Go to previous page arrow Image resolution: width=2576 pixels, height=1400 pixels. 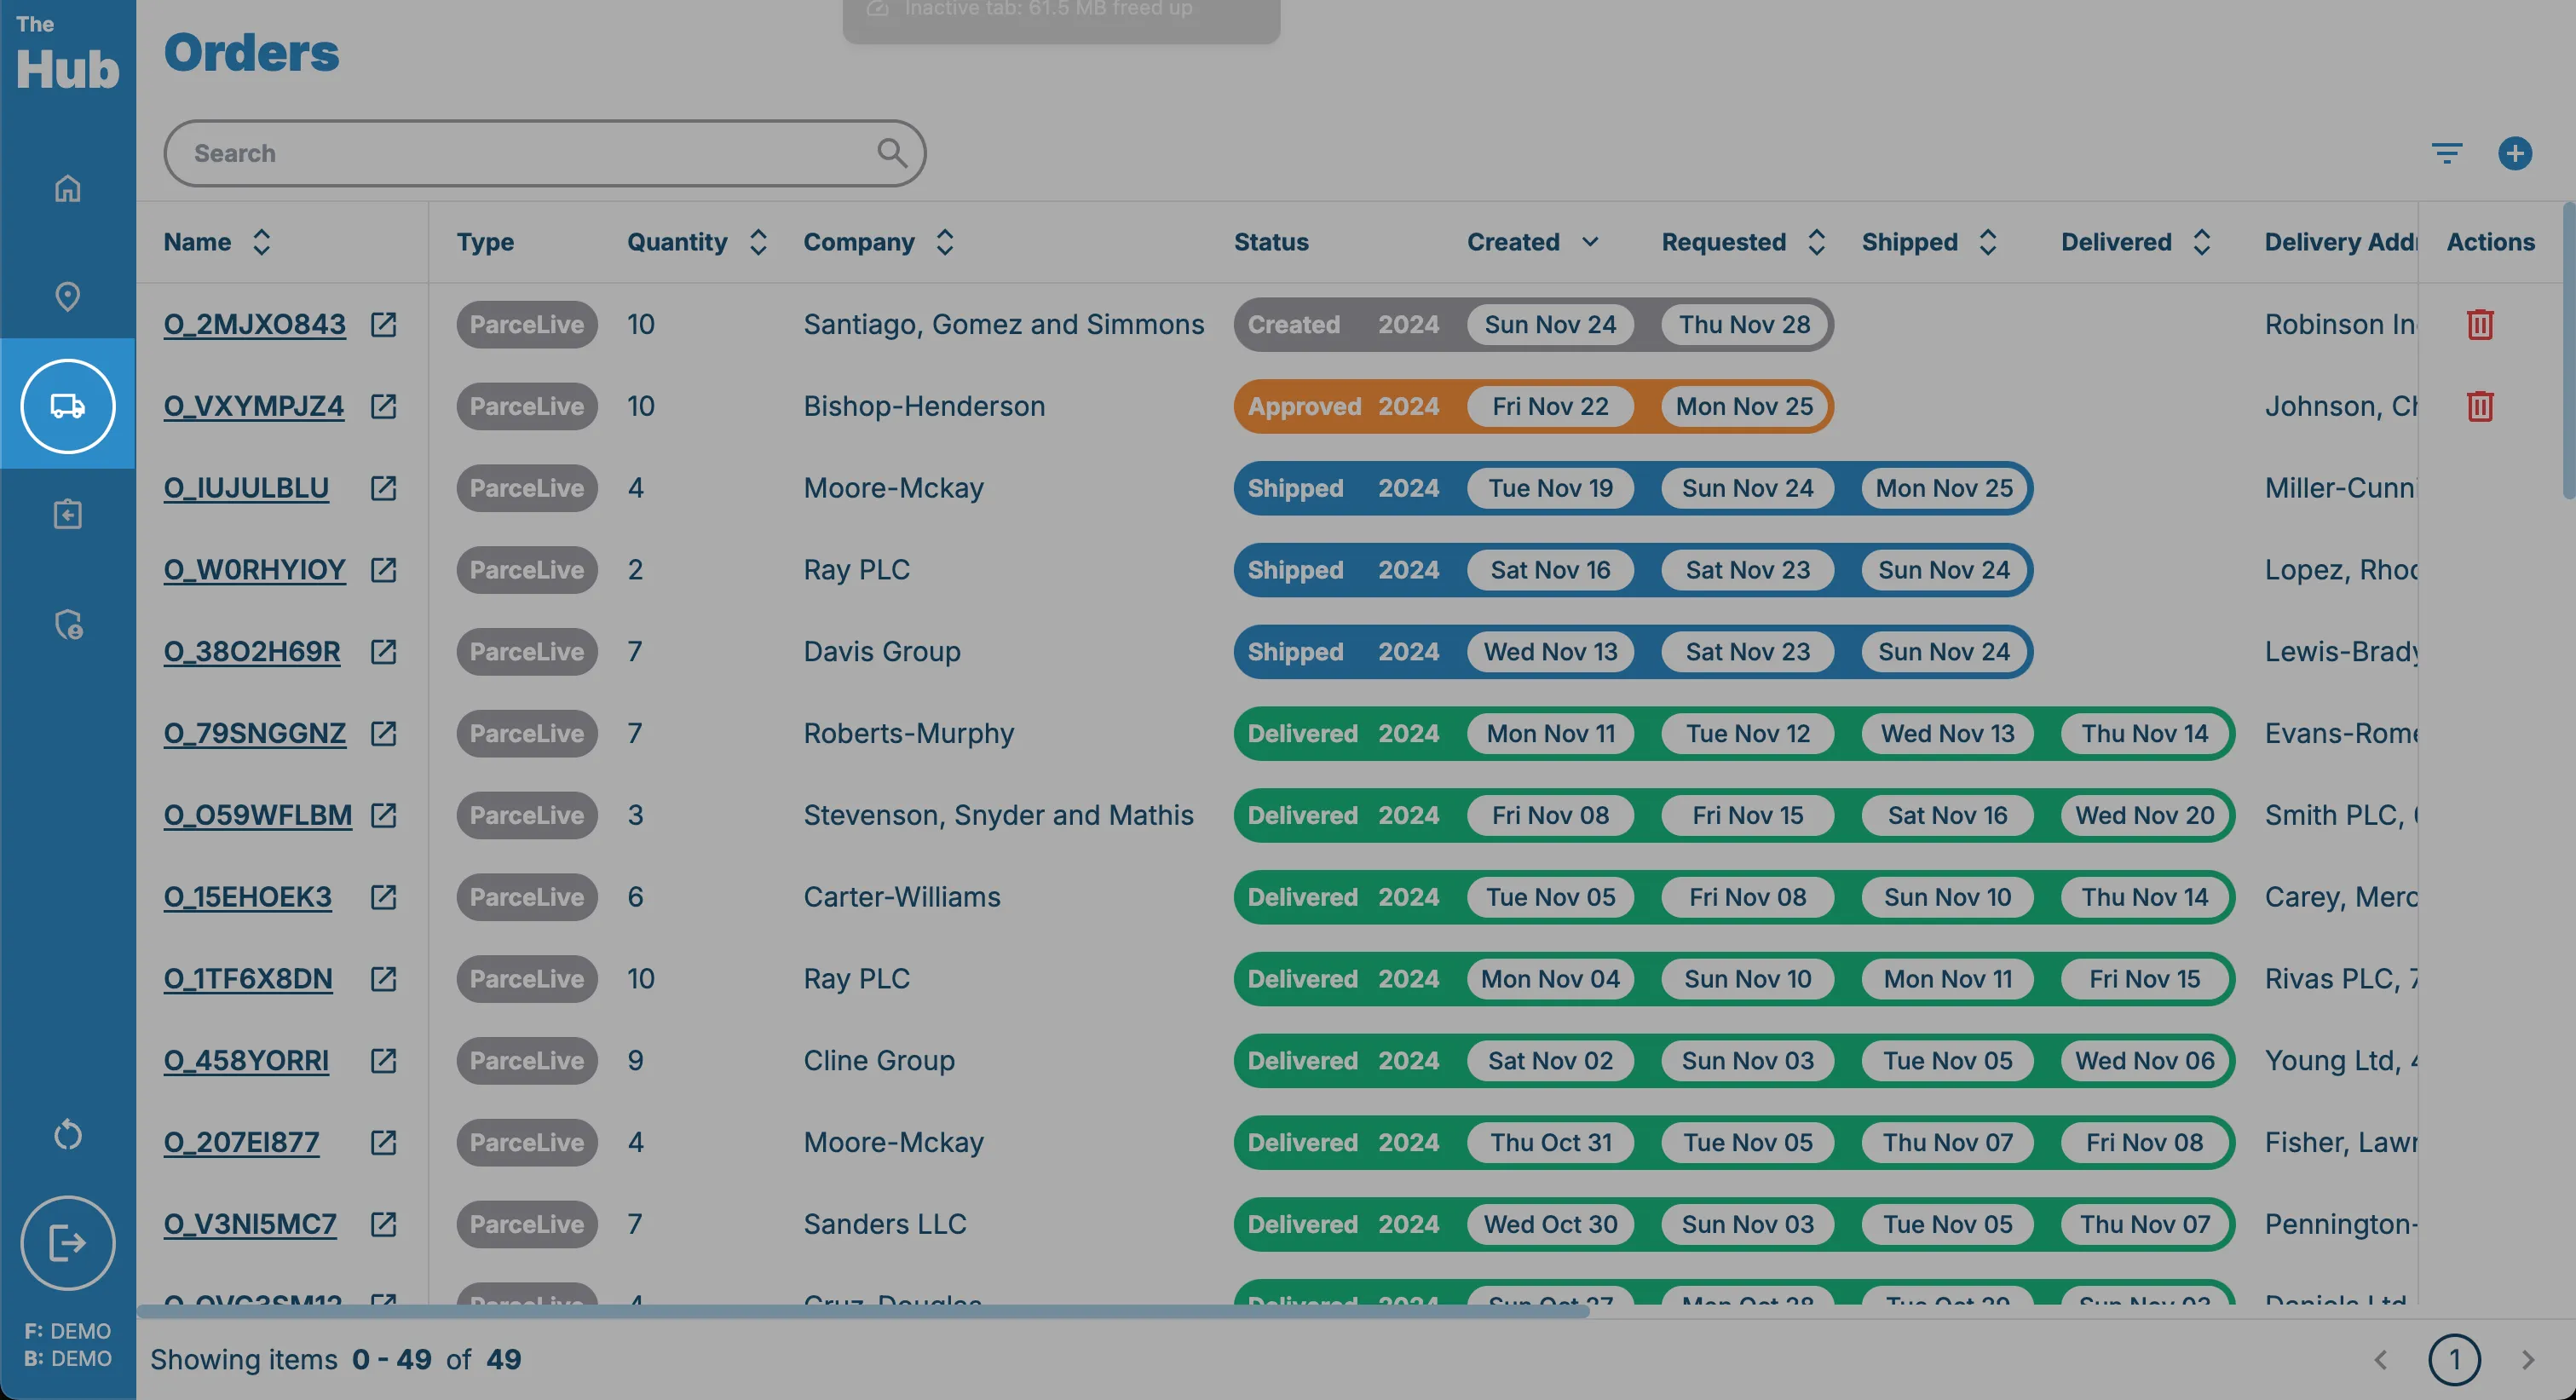2381,1360
